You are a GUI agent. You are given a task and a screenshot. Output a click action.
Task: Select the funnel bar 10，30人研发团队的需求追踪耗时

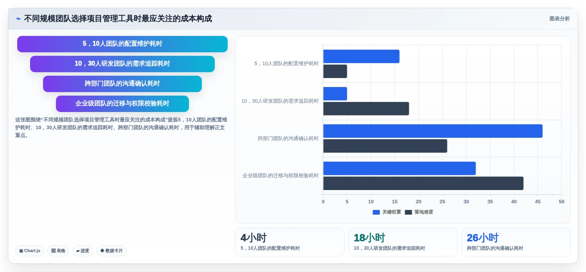(122, 64)
